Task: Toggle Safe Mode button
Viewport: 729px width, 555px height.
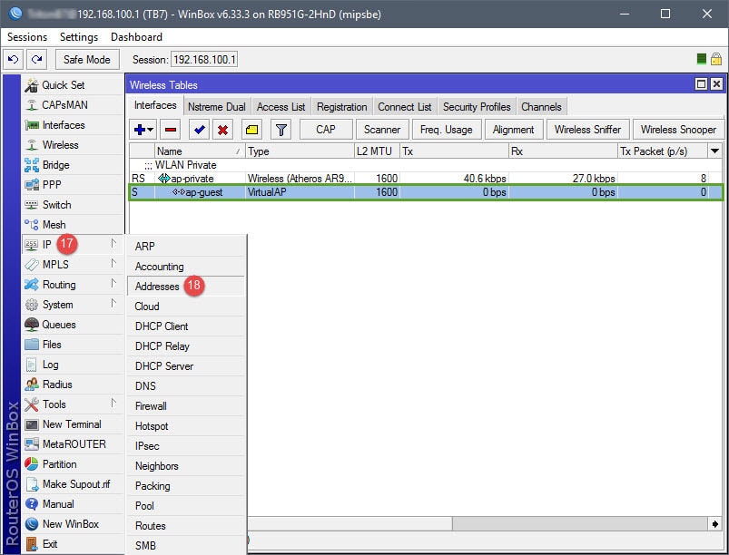Action: [87, 60]
